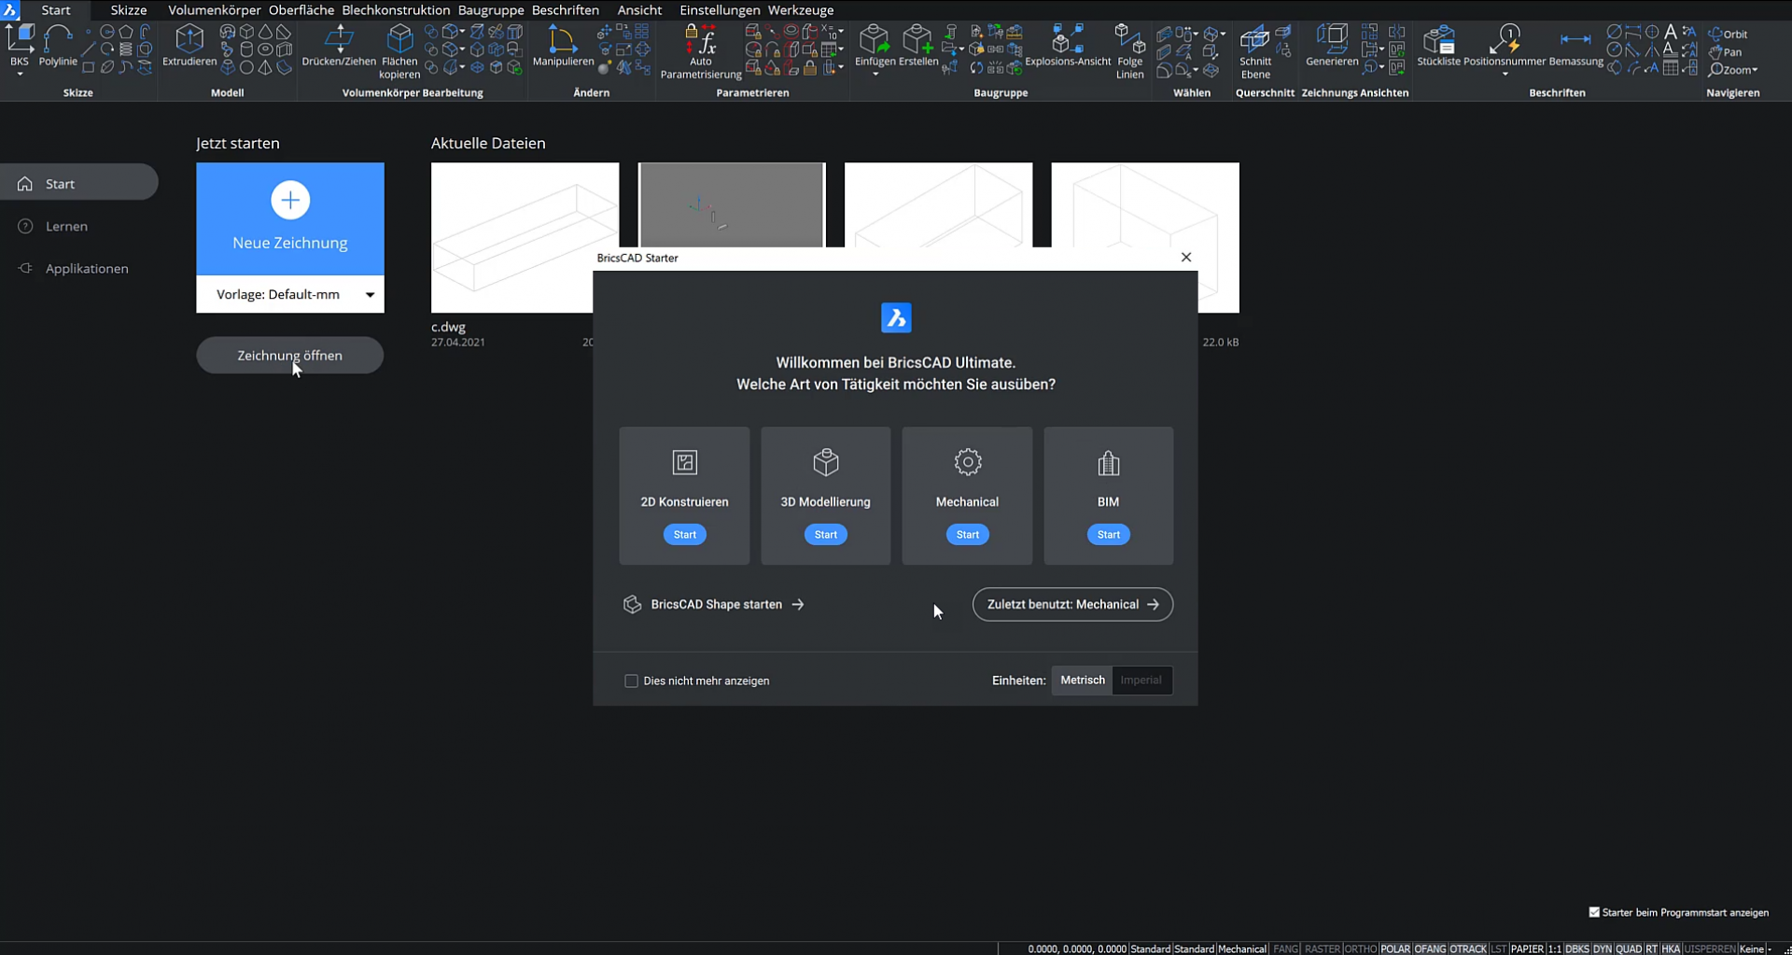Open the Skizze ribbon tab
The image size is (1792, 955).
pyautogui.click(x=129, y=10)
